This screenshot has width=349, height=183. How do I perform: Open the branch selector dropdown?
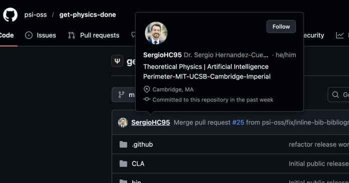(x=124, y=94)
